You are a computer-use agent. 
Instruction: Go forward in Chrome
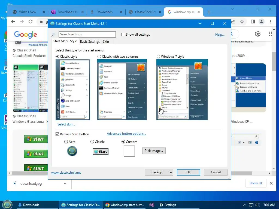22,21
